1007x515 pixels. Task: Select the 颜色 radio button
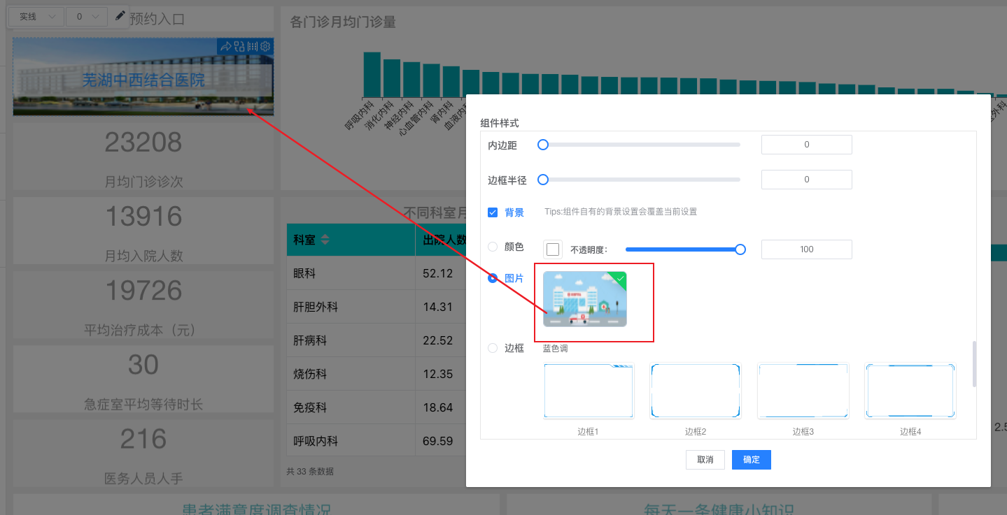pos(493,246)
